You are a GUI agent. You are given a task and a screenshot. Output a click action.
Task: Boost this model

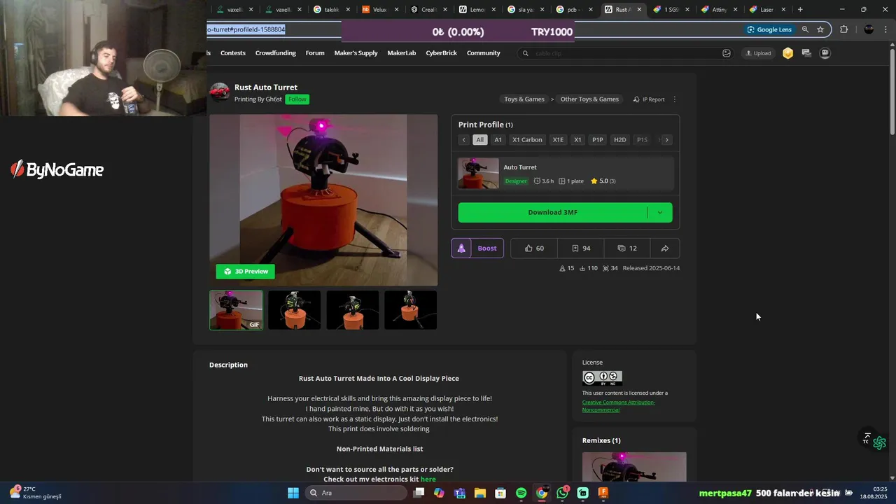(x=477, y=248)
